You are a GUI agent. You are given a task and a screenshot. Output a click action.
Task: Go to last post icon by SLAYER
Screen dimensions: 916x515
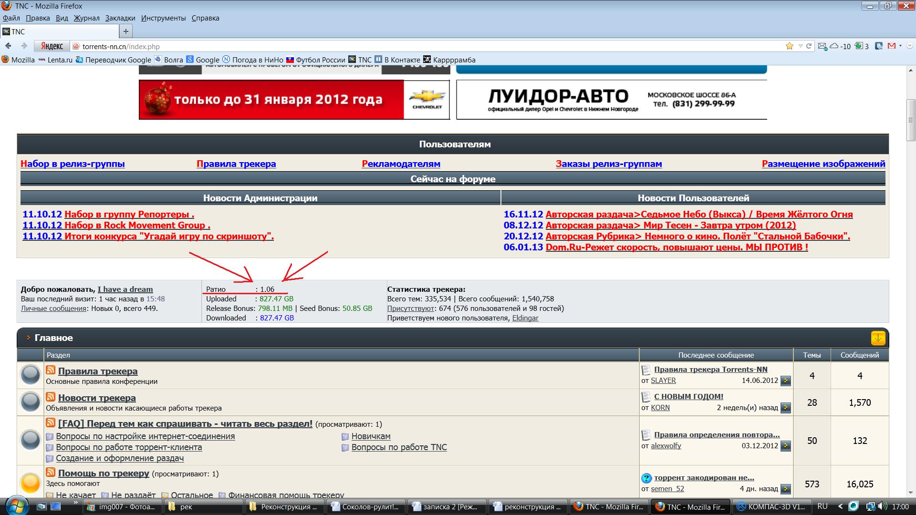(785, 381)
